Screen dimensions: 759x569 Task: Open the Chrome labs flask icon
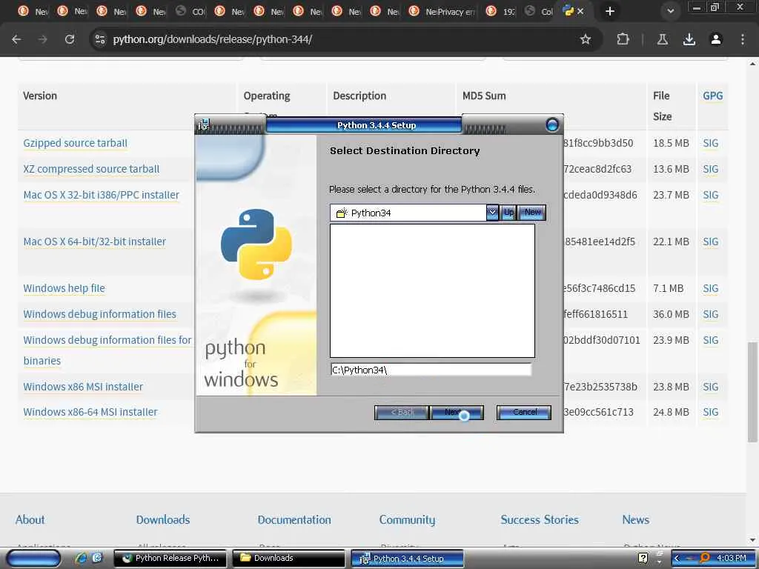tap(663, 39)
